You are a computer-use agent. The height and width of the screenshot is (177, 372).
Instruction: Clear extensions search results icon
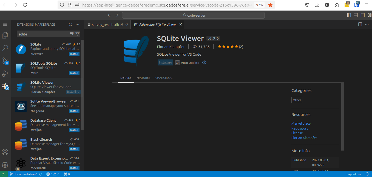coord(72,34)
